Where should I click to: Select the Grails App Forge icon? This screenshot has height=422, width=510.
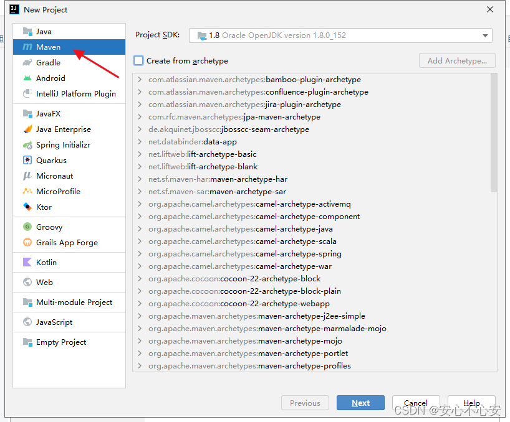pyautogui.click(x=27, y=243)
